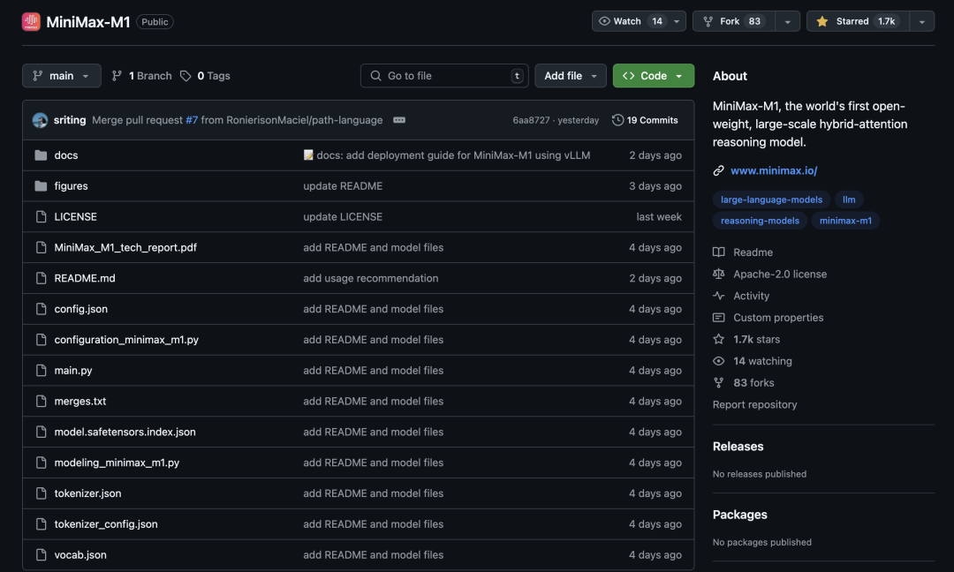This screenshot has width=954, height=572.
Task: Click the commit author avatar
Action: pos(41,120)
